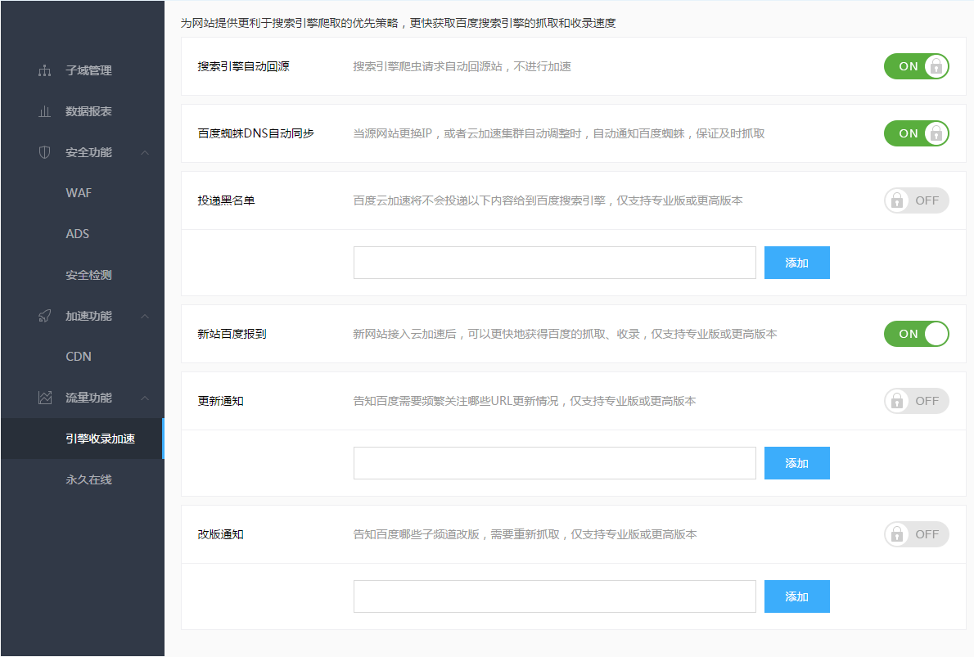Click the 加速功能 rocket icon

point(45,316)
